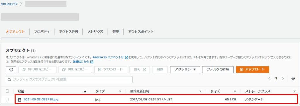Go to next page arrow
This screenshot has height=106, width=300.
pos(283,79)
